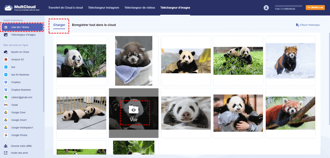Click Amazon S3 label

tap(17, 60)
